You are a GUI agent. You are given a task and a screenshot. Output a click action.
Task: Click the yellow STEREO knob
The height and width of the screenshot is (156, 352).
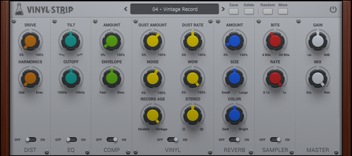point(193,115)
